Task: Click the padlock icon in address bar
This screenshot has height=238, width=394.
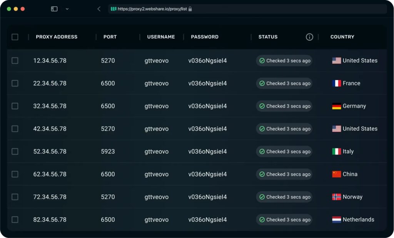Action: (x=190, y=9)
